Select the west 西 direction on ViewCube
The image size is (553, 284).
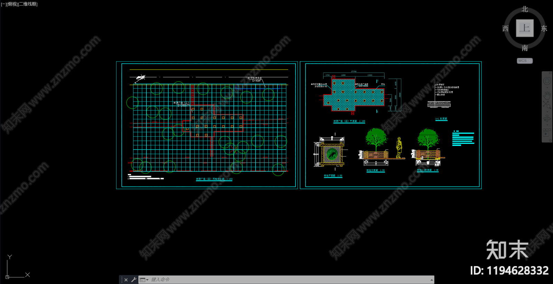[x=505, y=28]
